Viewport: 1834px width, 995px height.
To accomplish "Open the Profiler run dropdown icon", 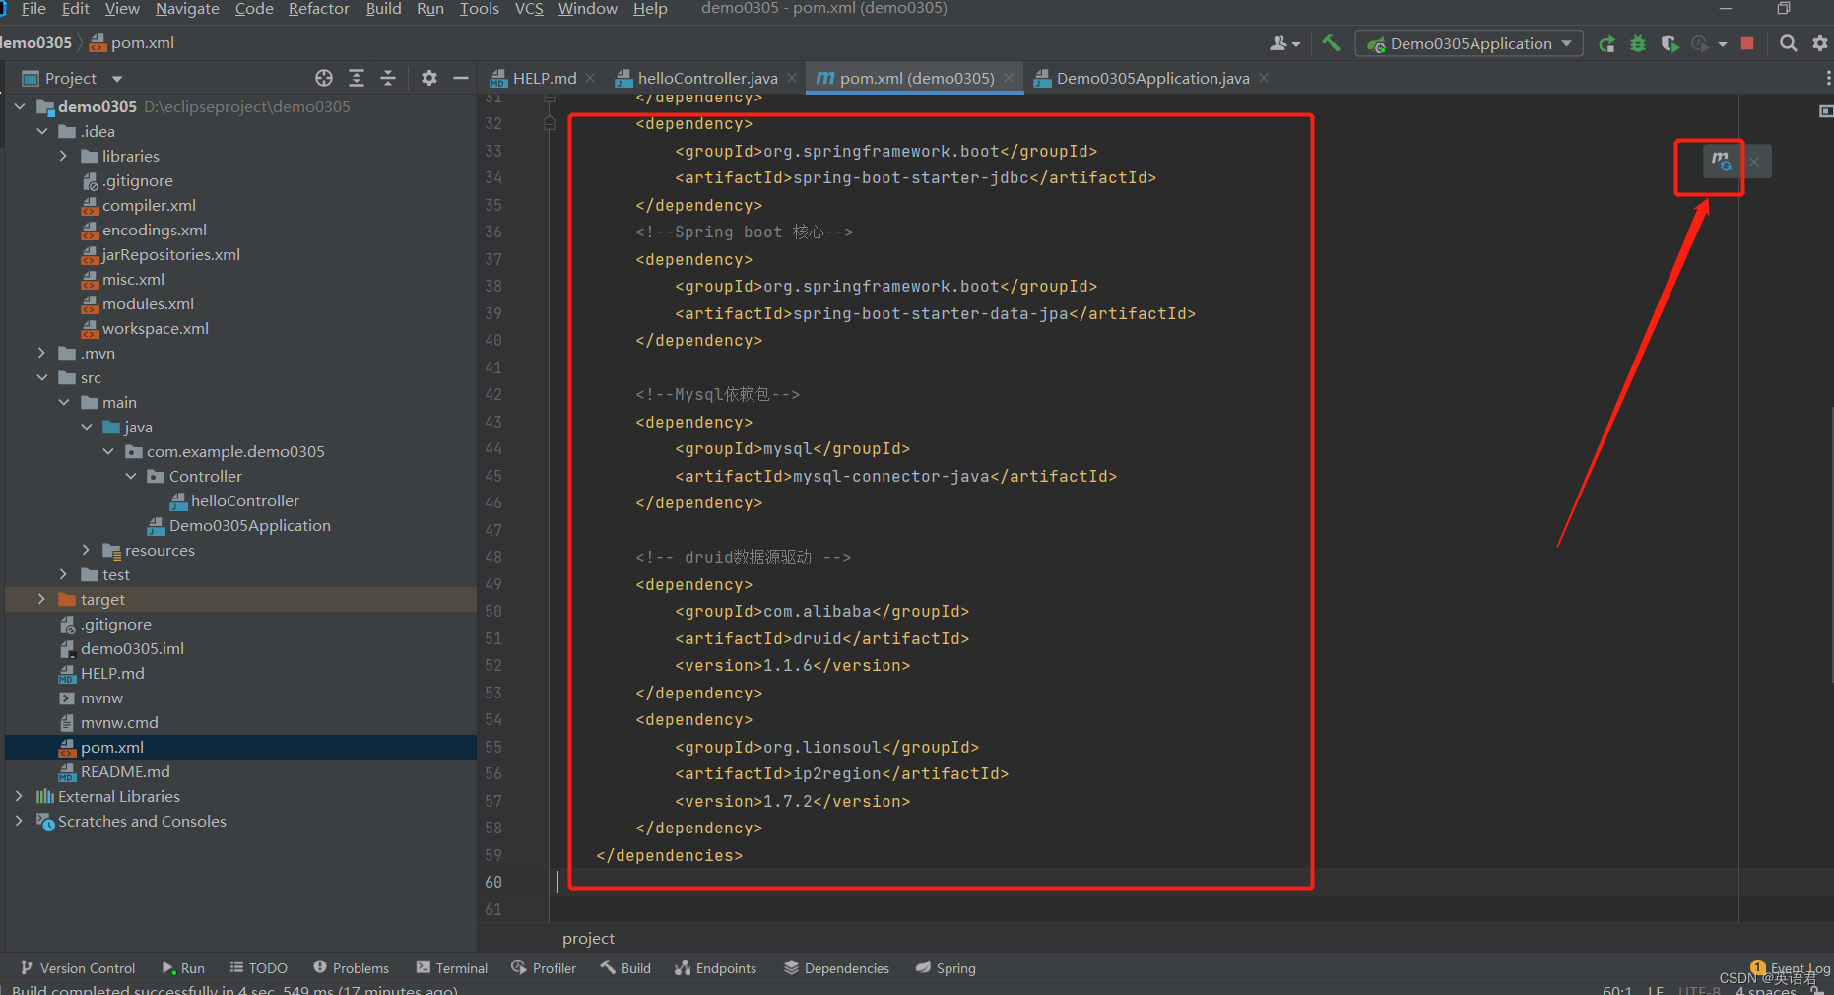I will (x=1707, y=43).
